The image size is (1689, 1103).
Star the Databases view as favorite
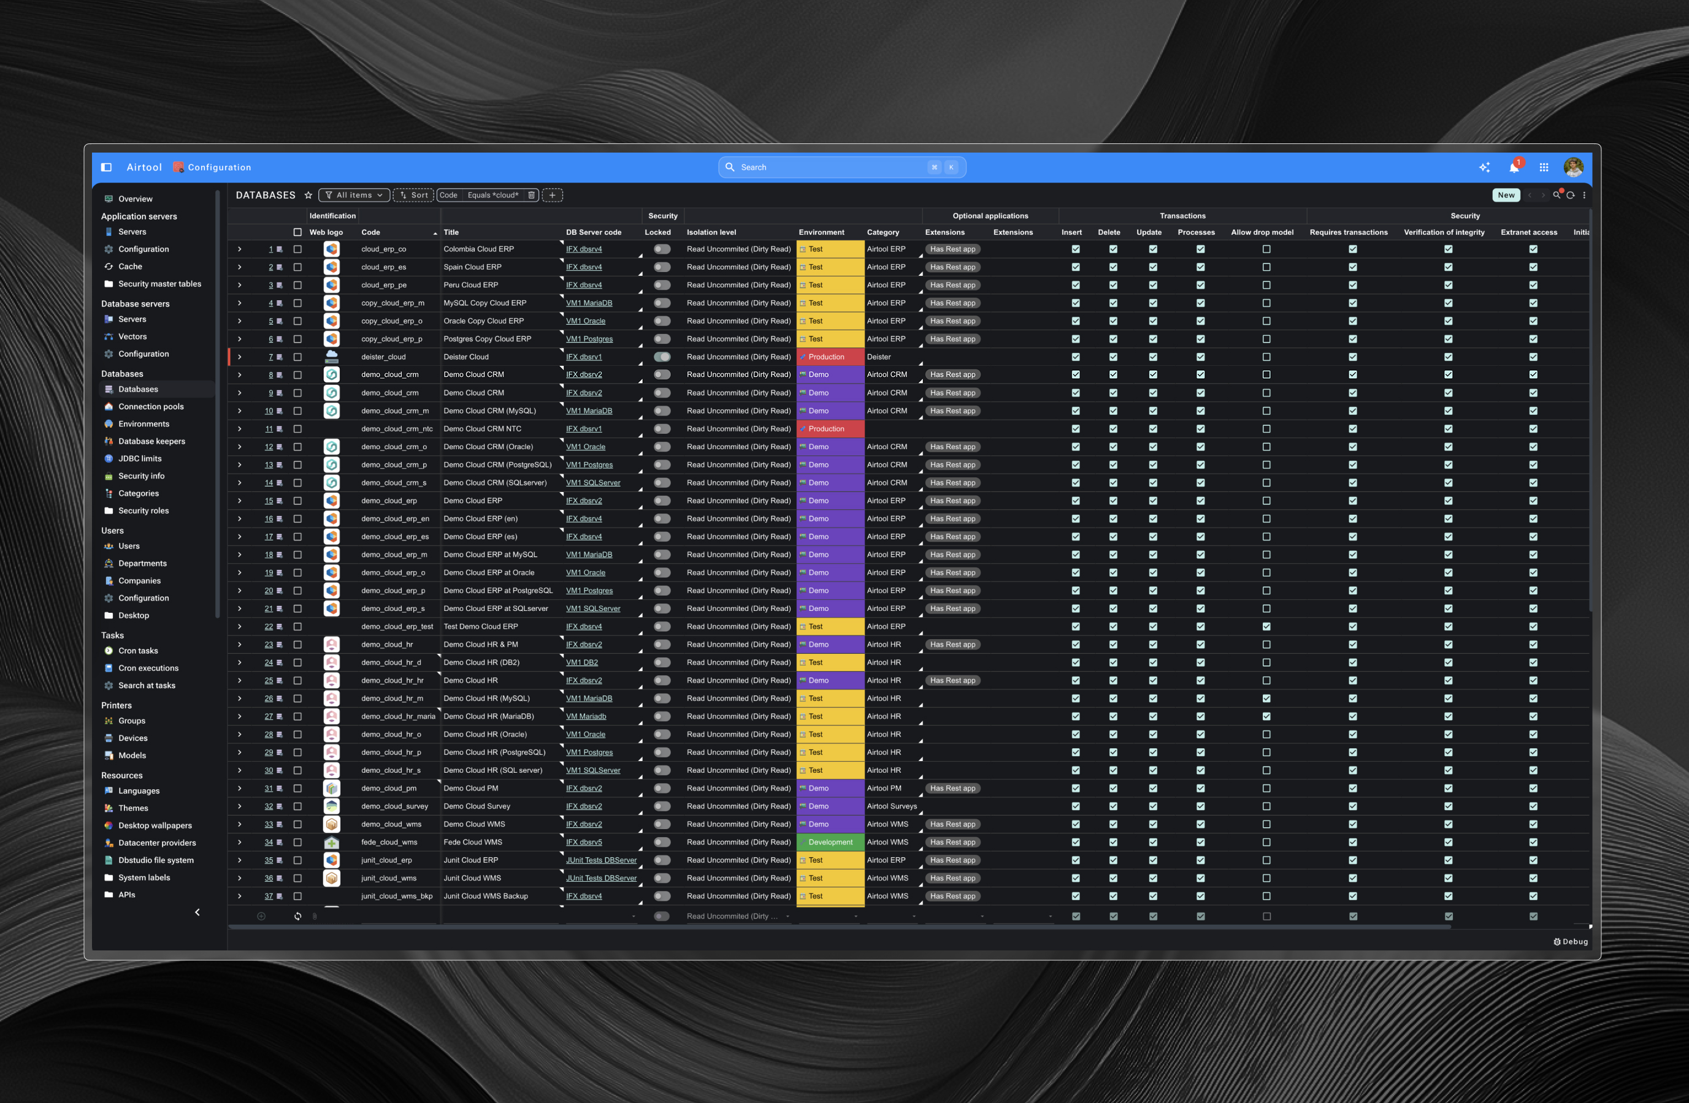tap(308, 195)
